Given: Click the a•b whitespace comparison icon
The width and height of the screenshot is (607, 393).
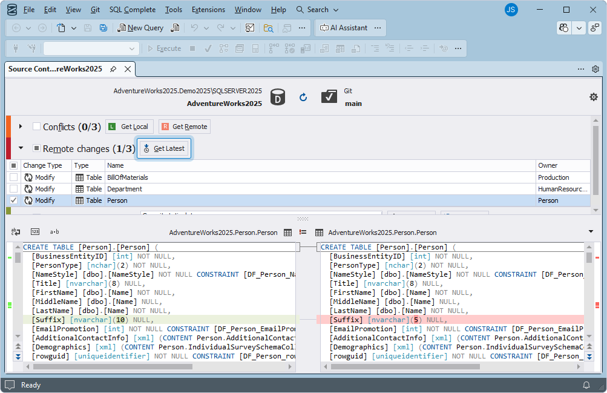Looking at the screenshot, I should tap(54, 232).
